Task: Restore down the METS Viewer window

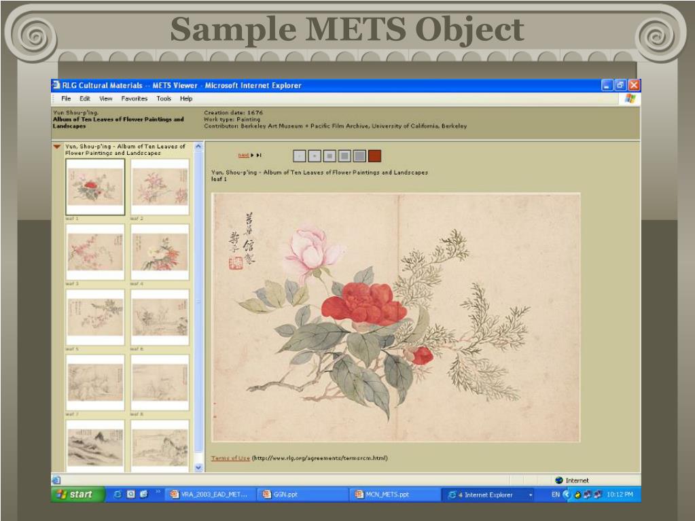Action: point(620,85)
